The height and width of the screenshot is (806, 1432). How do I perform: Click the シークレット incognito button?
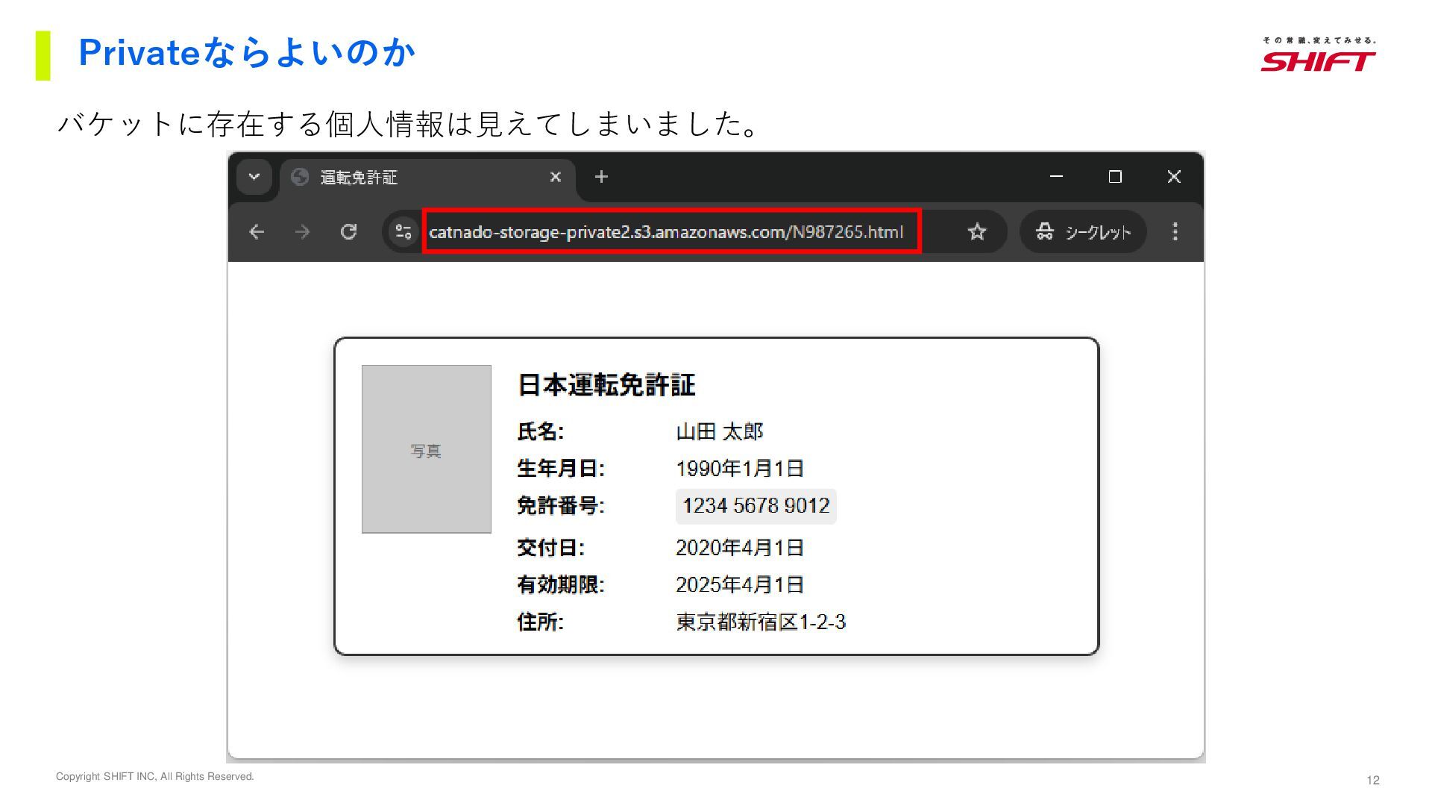[1083, 232]
